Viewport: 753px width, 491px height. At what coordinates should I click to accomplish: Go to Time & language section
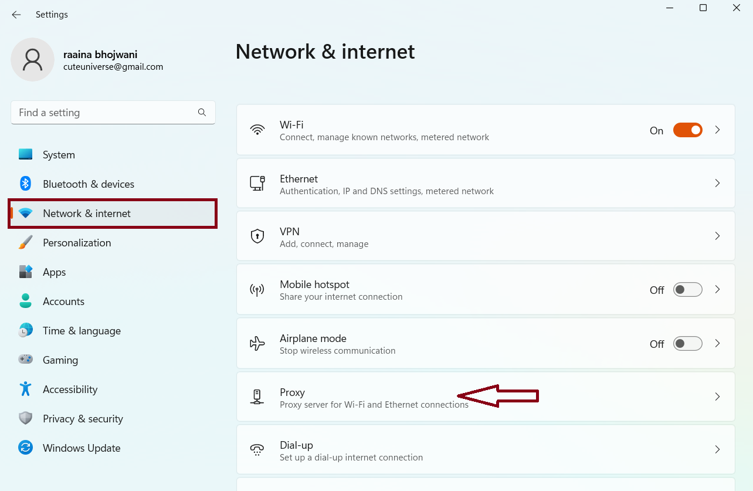click(82, 331)
